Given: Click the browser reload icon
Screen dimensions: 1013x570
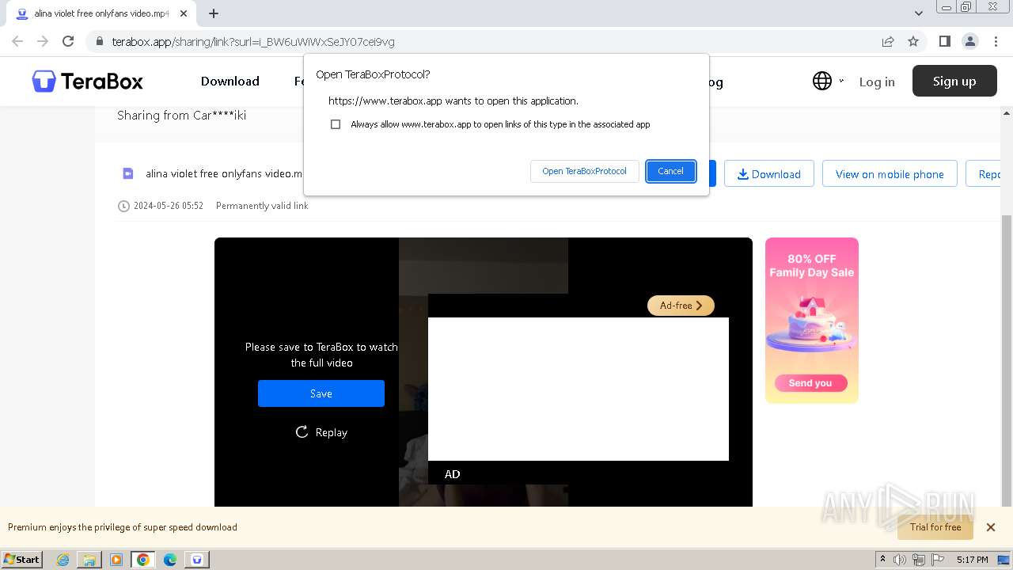Looking at the screenshot, I should [x=68, y=41].
